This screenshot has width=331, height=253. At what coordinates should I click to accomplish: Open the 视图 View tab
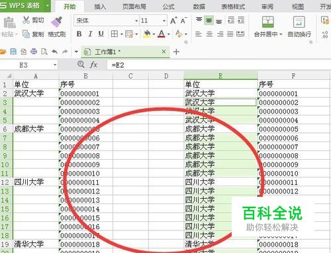(x=298, y=7)
